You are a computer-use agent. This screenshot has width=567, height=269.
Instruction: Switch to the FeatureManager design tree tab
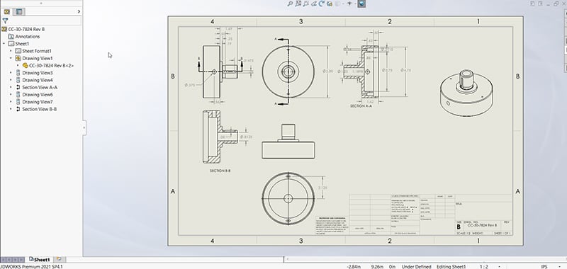[x=6, y=11]
